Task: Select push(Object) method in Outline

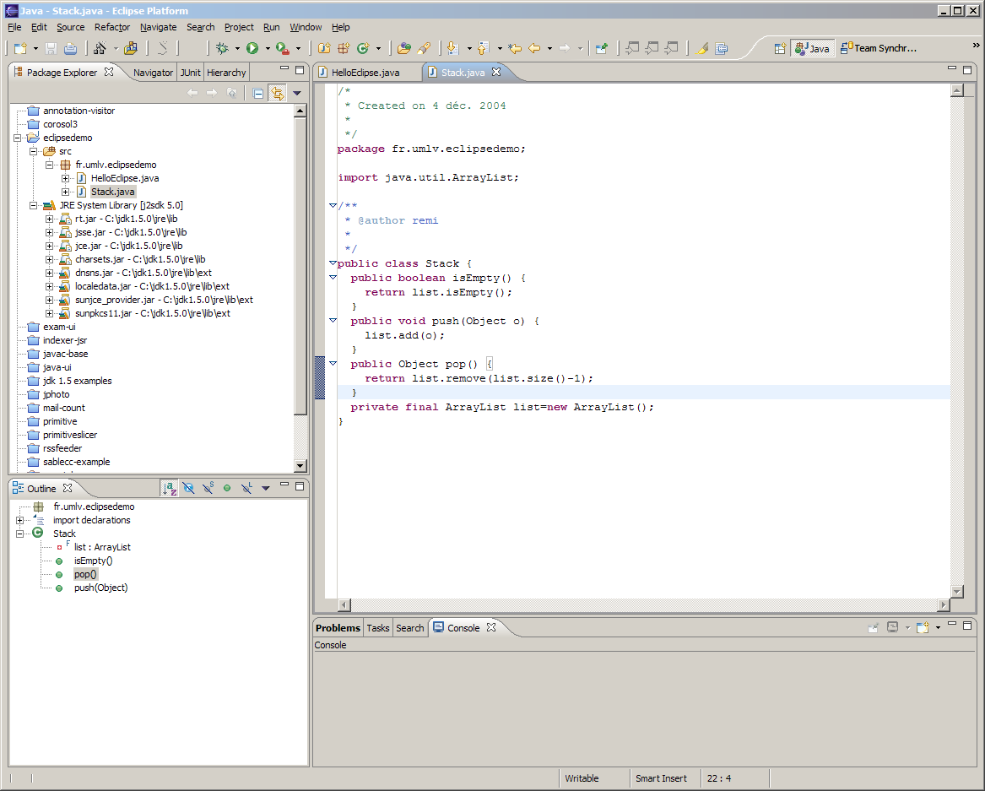Action: click(x=100, y=588)
